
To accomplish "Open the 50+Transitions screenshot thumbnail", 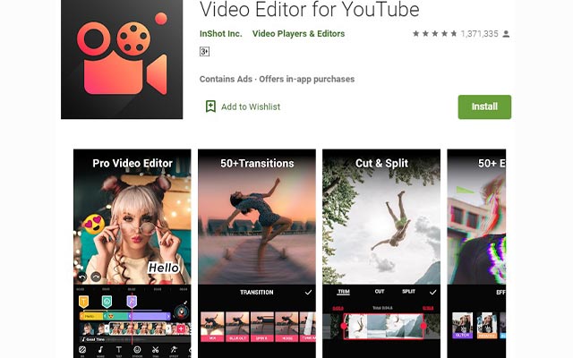I will pos(257,224).
